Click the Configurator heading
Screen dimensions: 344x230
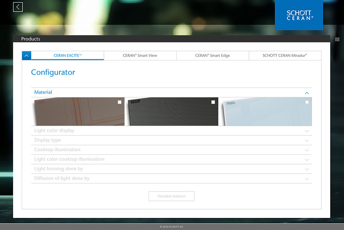point(53,72)
